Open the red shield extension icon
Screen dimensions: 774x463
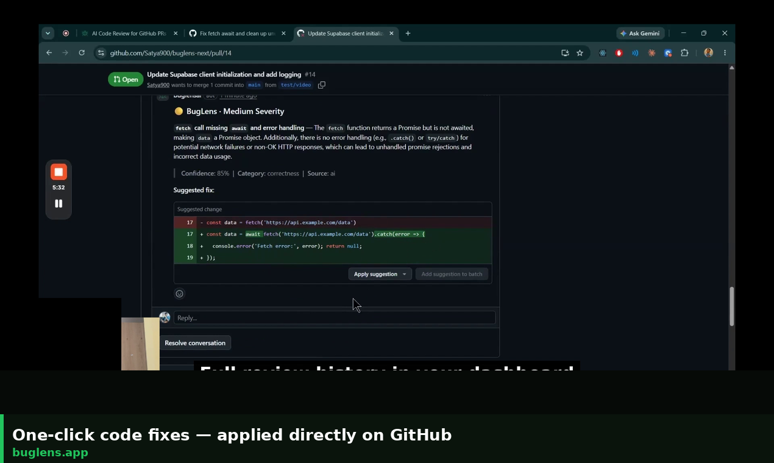tap(619, 53)
